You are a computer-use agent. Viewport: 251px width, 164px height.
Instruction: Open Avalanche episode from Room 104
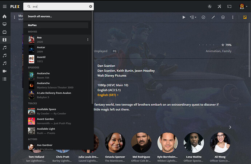coord(57,75)
